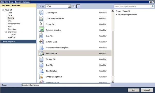Click the Resources File label text

(51, 53)
